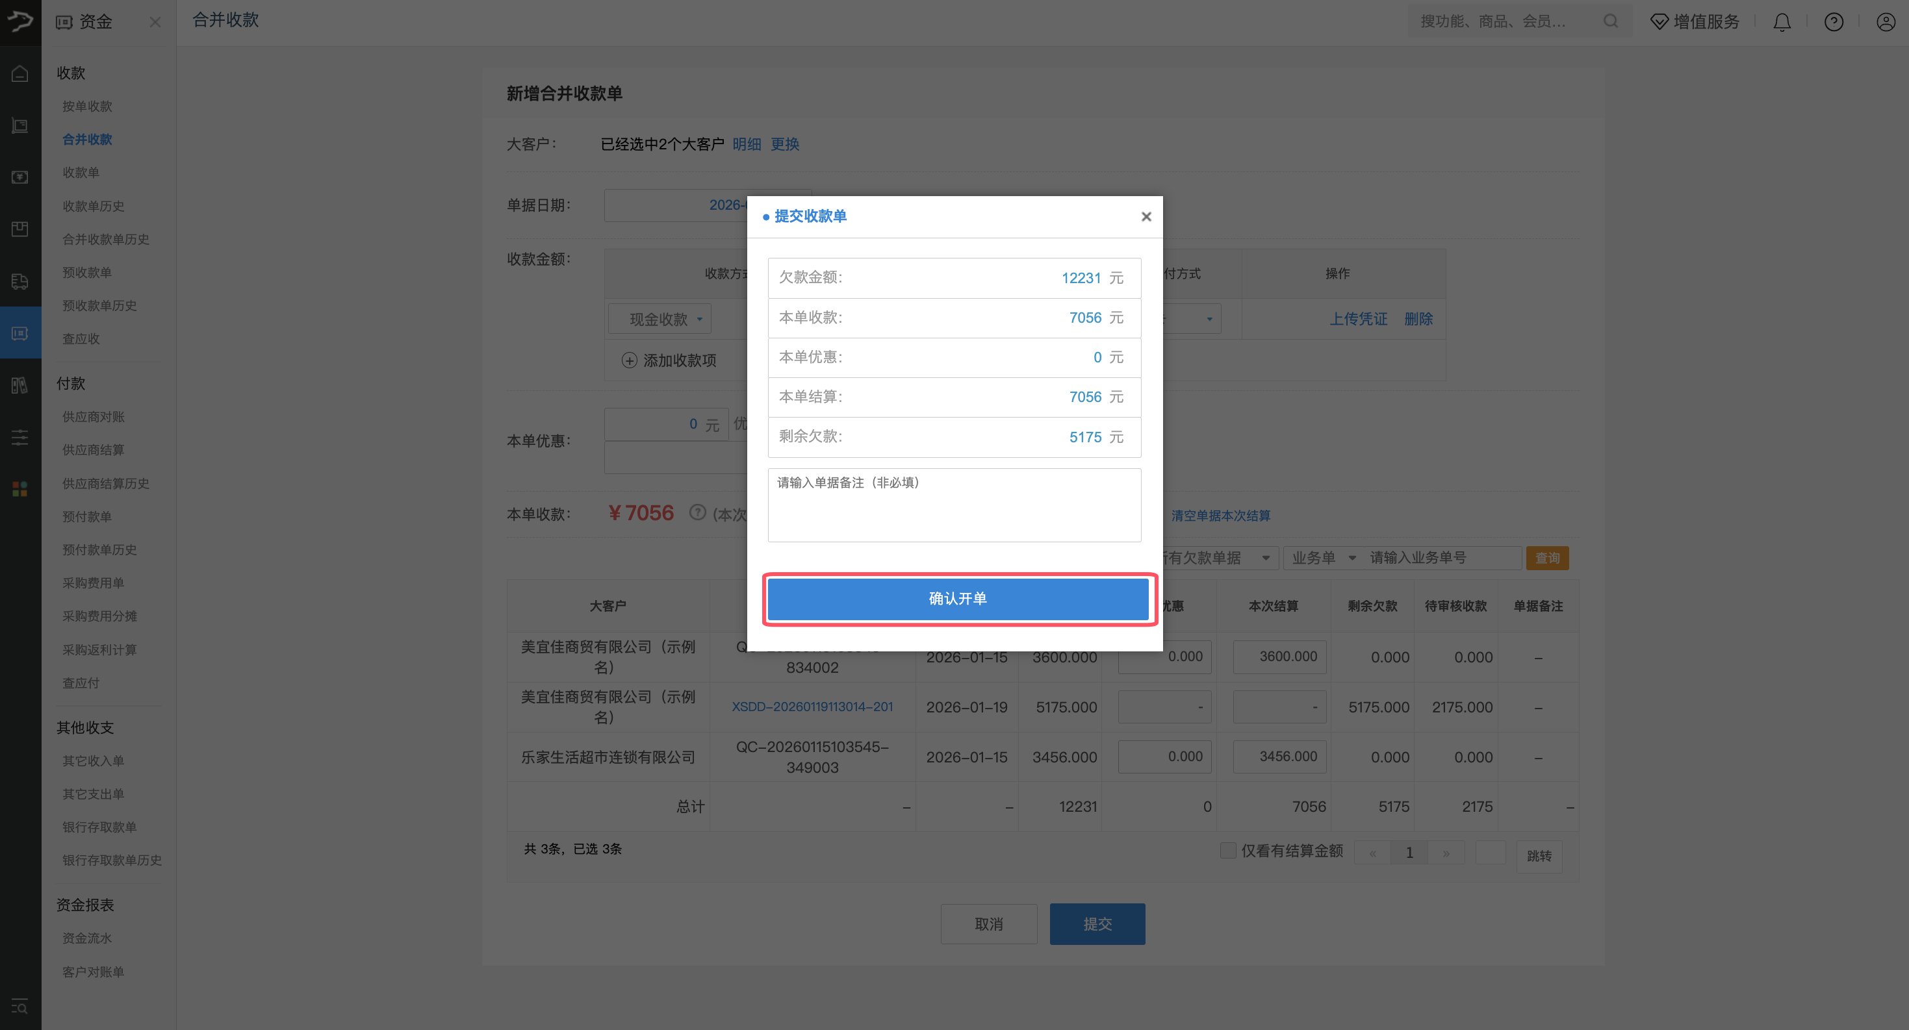Click the delivery truck sidebar icon
The height and width of the screenshot is (1030, 1909).
[x=20, y=281]
